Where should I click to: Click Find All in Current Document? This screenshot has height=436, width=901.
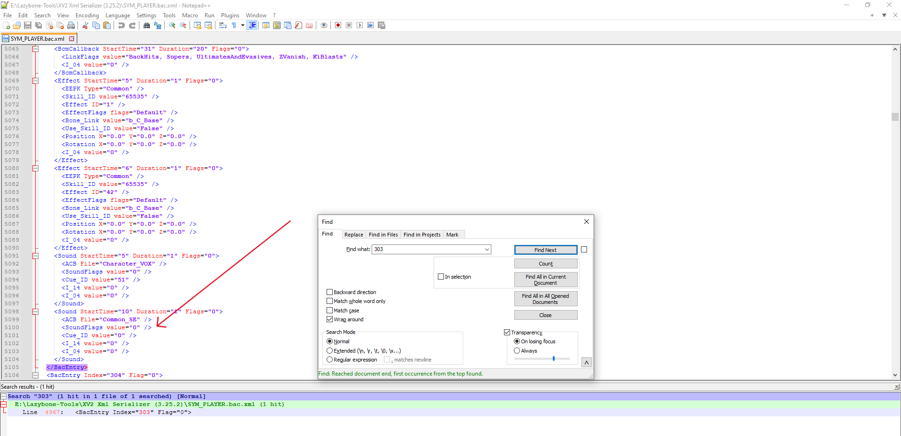pyautogui.click(x=546, y=280)
